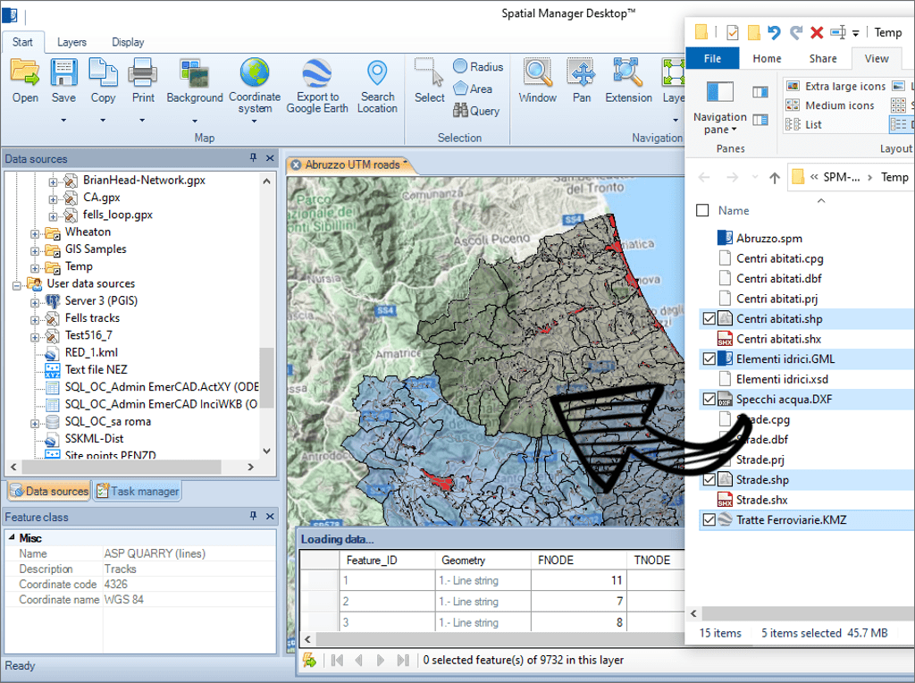Screen dimensions: 915x683
Task: Choose the Area selection tool
Action: [473, 89]
